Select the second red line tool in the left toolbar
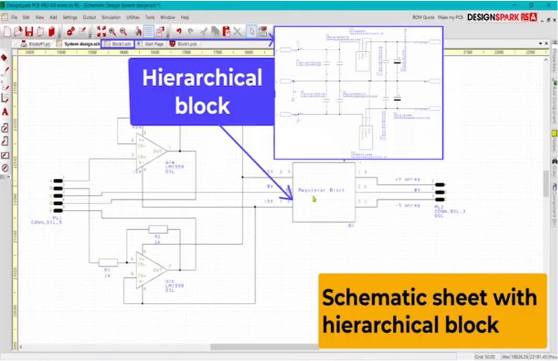The width and height of the screenshot is (558, 361). click(5, 85)
